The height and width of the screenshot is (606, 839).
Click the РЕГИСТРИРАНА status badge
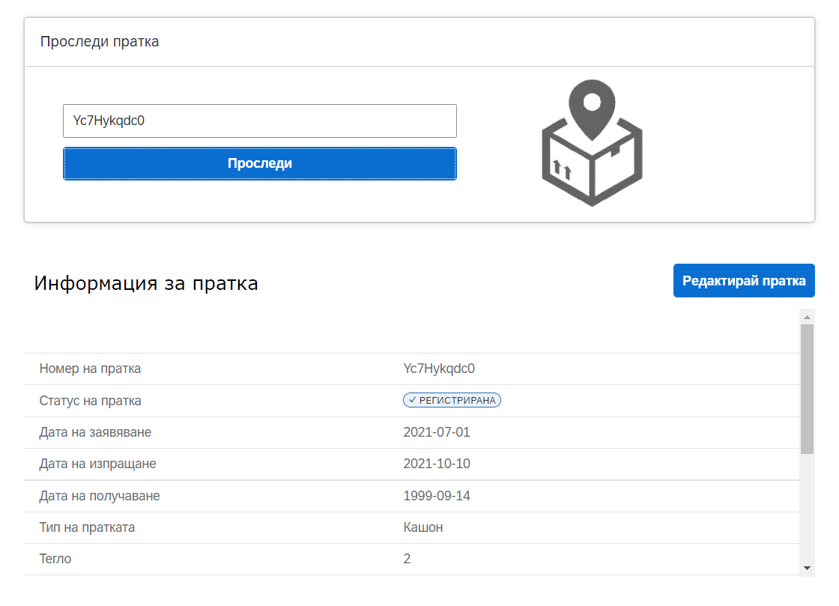pyautogui.click(x=452, y=400)
